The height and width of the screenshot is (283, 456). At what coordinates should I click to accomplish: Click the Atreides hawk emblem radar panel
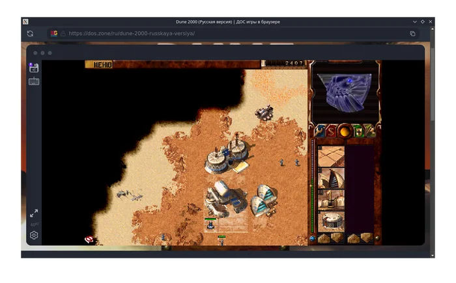(x=345, y=92)
